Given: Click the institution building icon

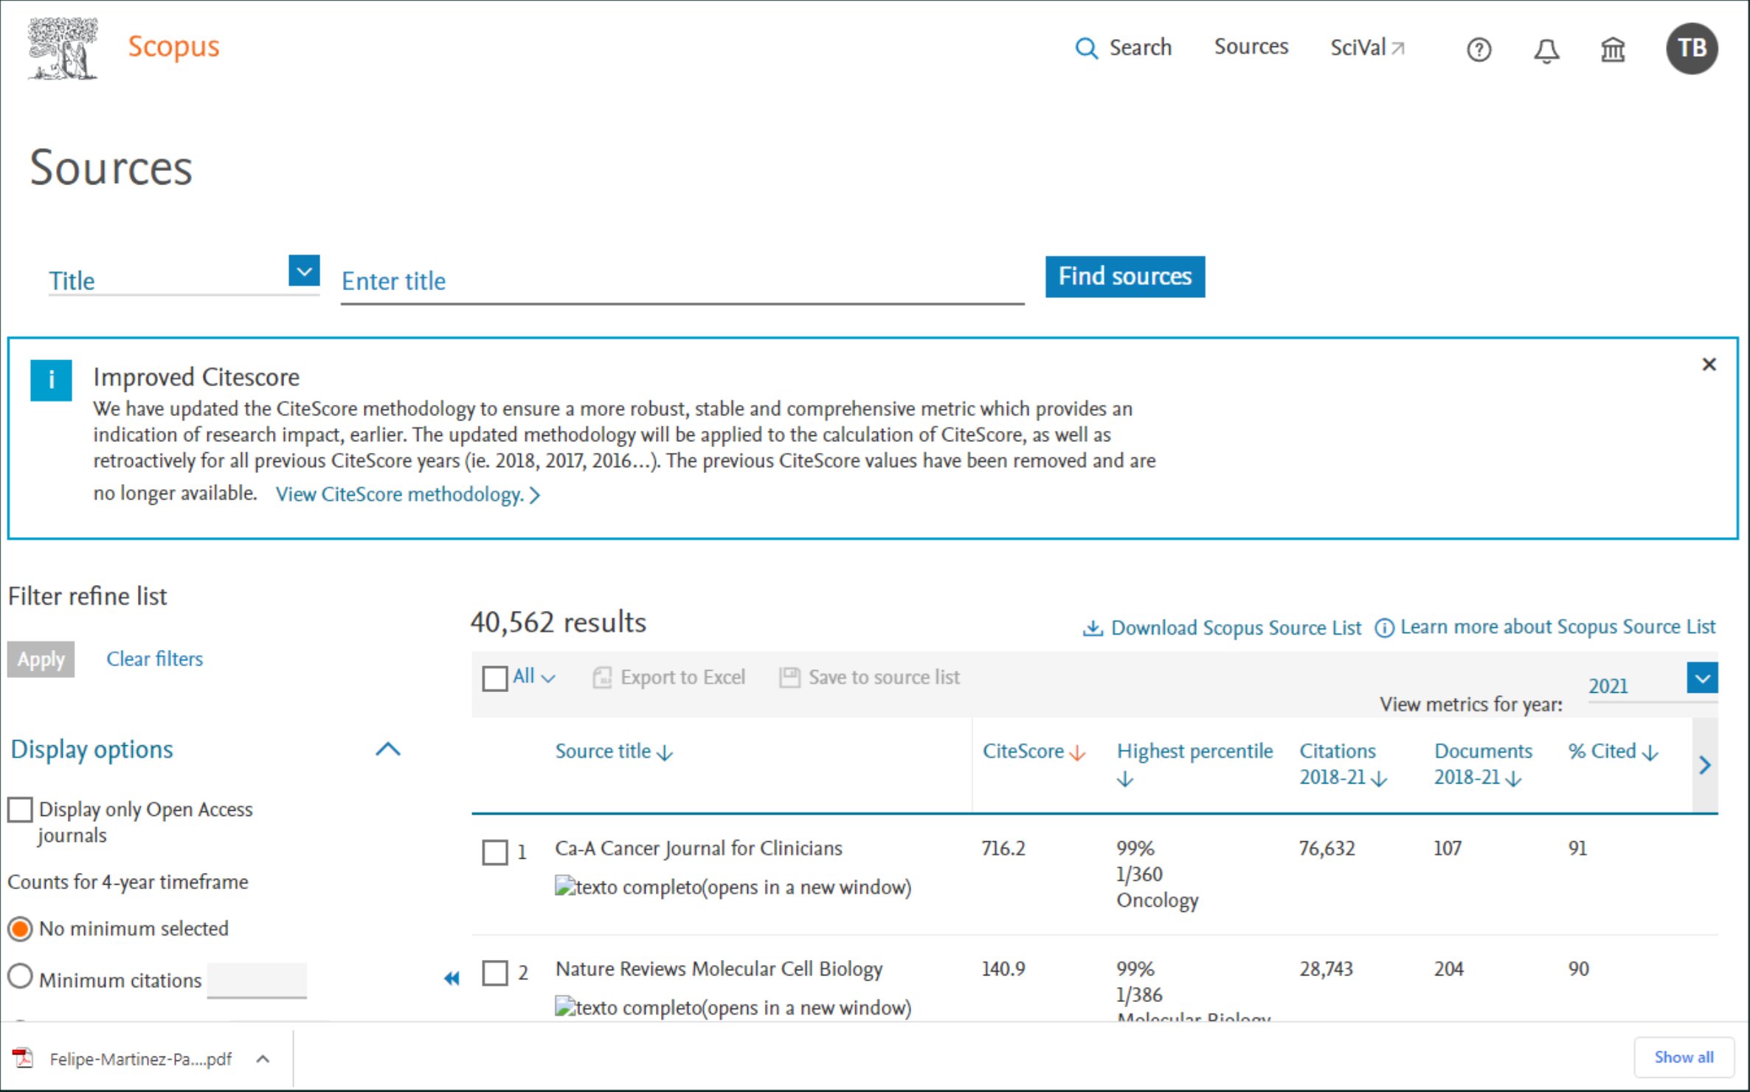Looking at the screenshot, I should point(1613,50).
